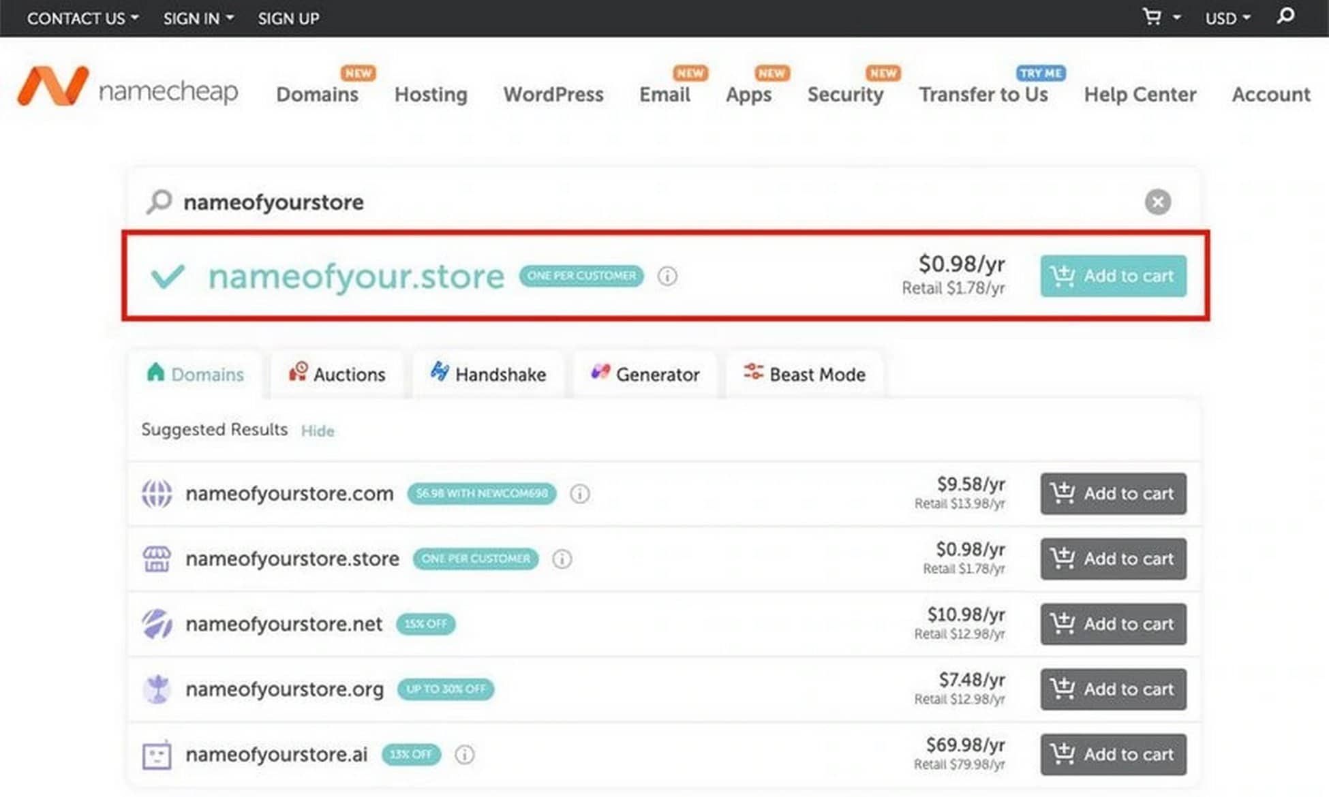Open the SIGN IN dropdown menu
This screenshot has height=797, width=1329.
[195, 18]
